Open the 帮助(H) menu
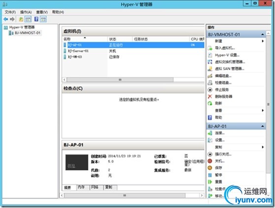The image size is (275, 208). 58,12
